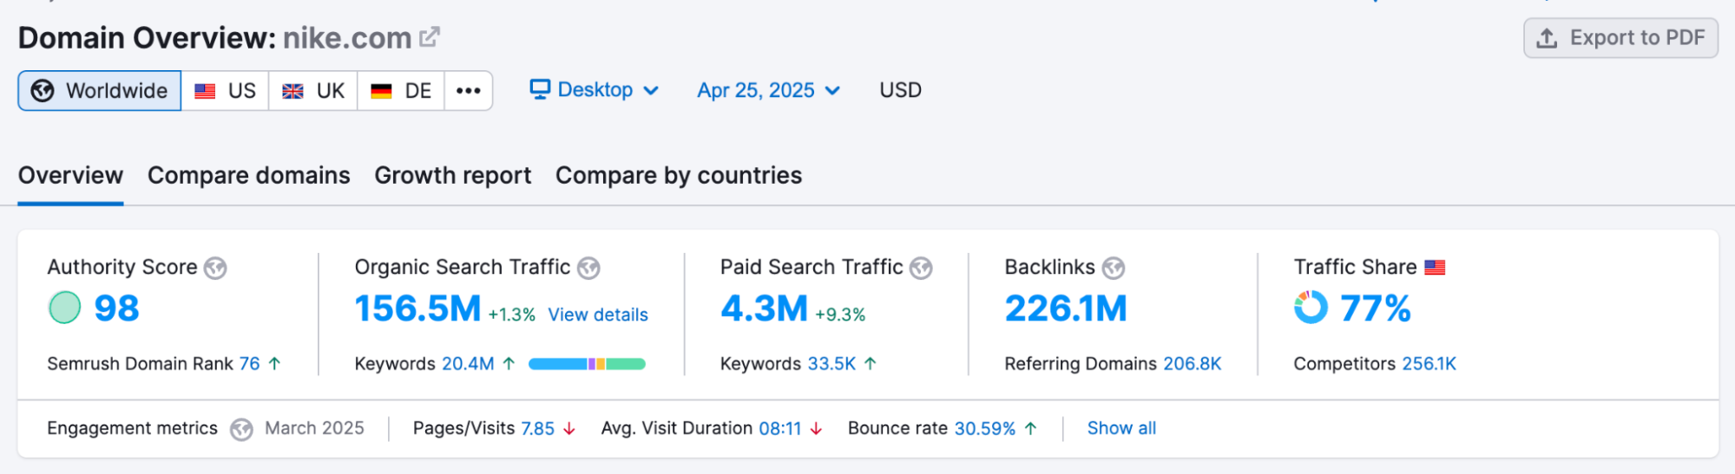
Task: Click the US flag next to Traffic Share
Action: point(1435,268)
